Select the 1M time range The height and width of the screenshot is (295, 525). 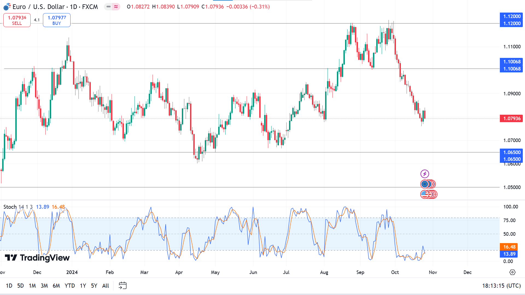point(32,286)
